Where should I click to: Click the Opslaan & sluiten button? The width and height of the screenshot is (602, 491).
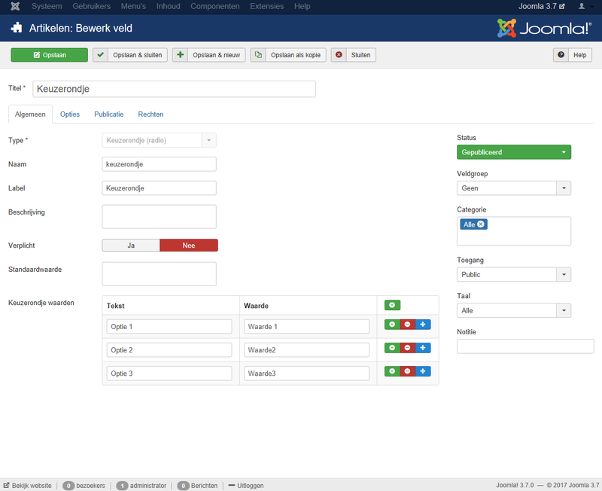[129, 55]
